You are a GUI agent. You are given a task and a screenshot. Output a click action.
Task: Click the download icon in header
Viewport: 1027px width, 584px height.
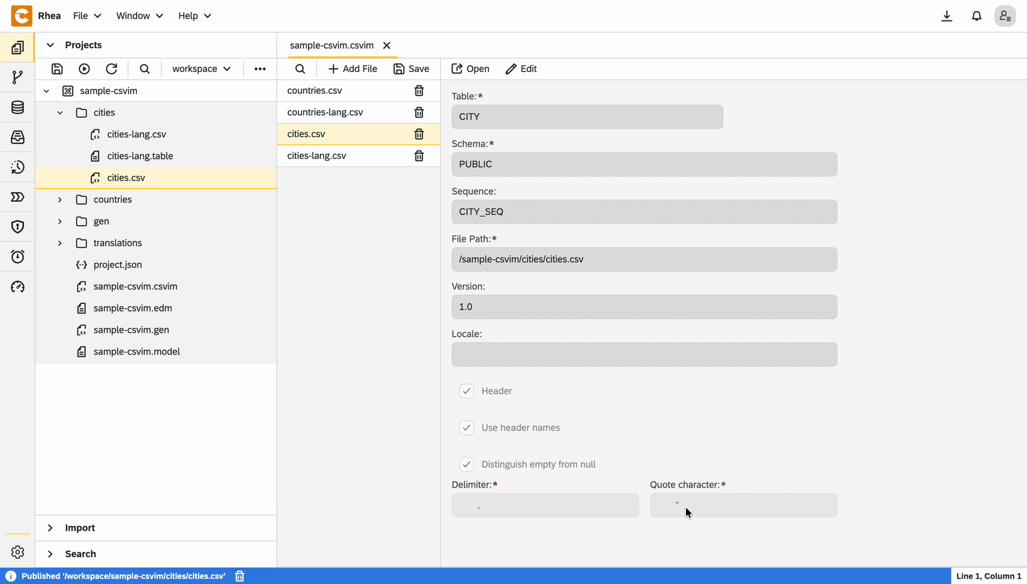tap(947, 16)
